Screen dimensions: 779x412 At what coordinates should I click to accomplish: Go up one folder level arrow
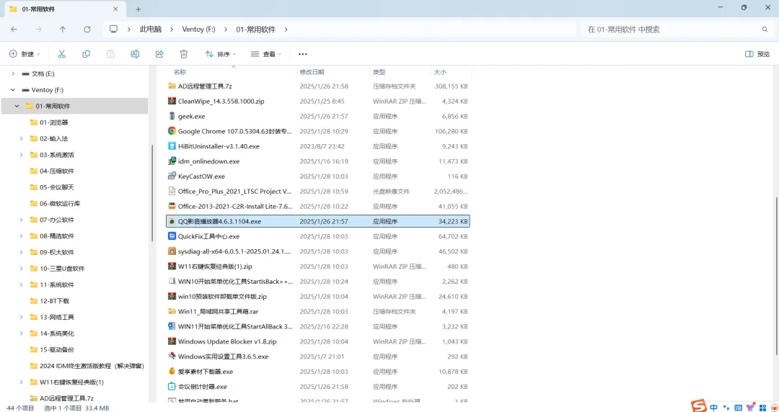(x=63, y=30)
